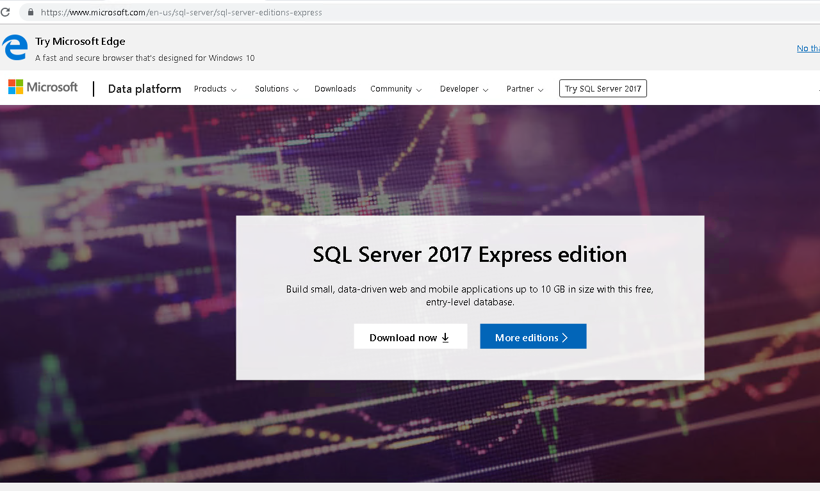Click the Download now button
This screenshot has height=491, width=820.
pyautogui.click(x=411, y=337)
